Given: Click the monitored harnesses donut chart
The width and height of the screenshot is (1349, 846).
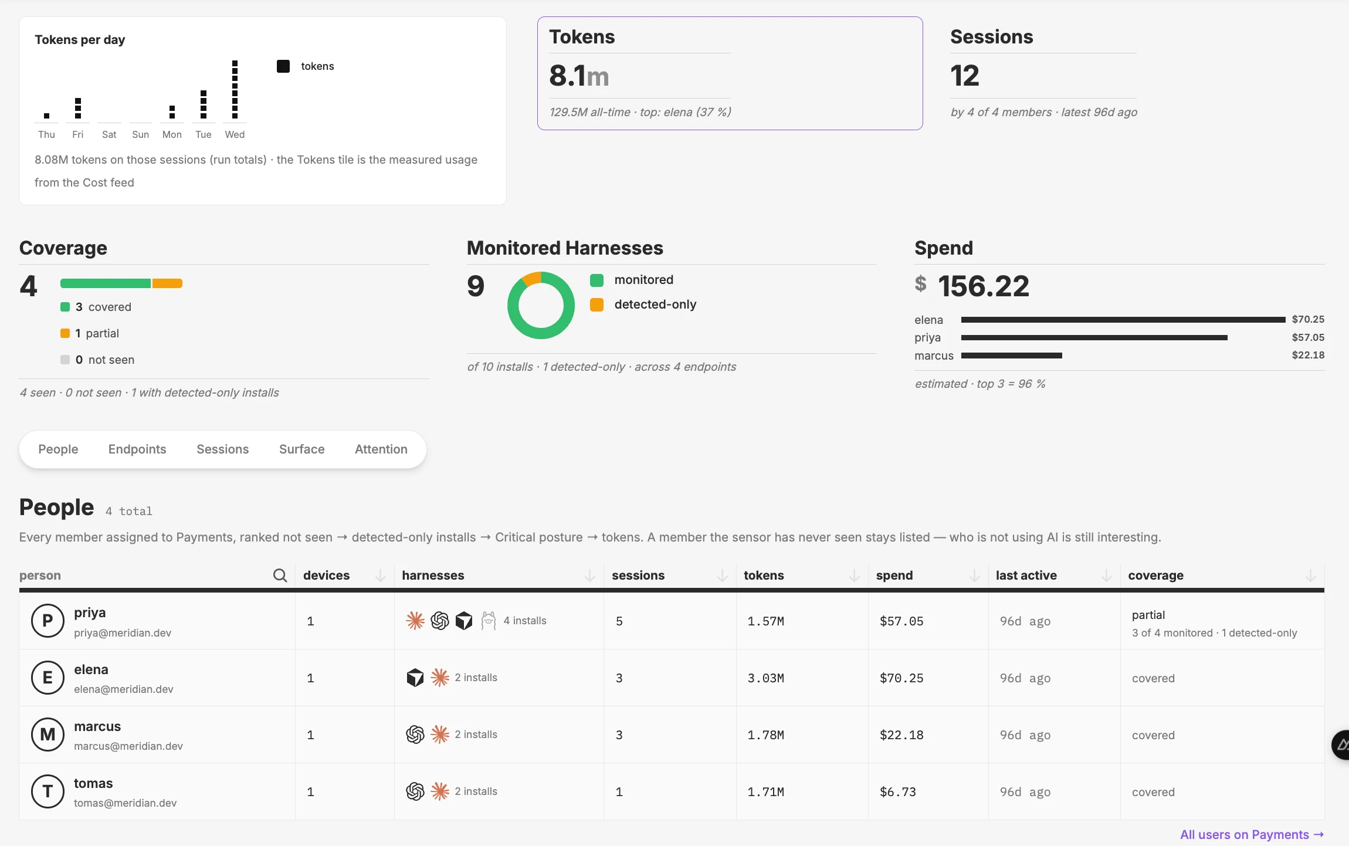Looking at the screenshot, I should (x=541, y=305).
